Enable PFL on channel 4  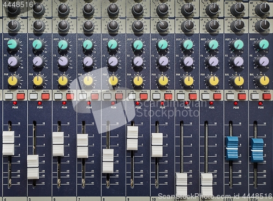coord(9,96)
